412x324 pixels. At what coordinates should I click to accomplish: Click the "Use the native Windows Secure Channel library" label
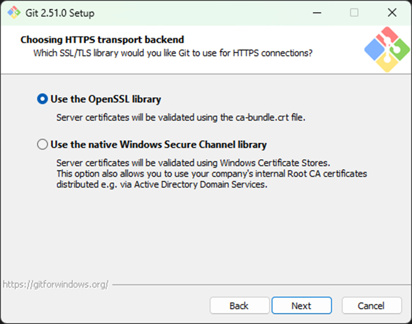159,145
